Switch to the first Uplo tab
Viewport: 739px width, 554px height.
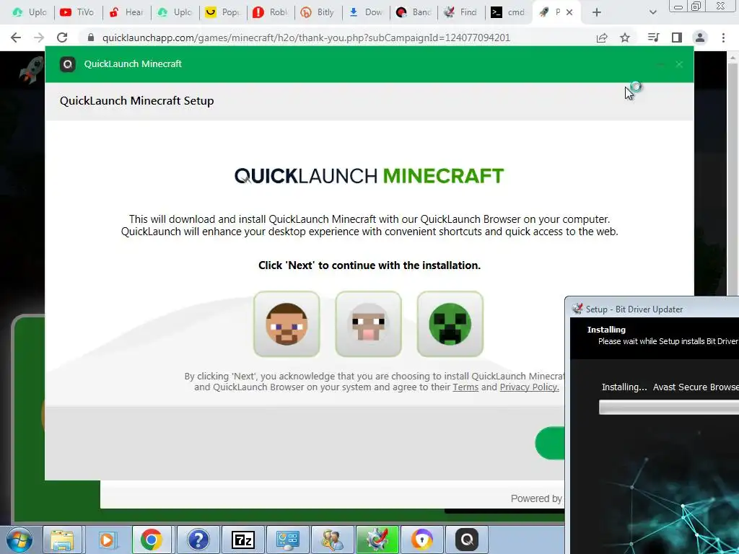pyautogui.click(x=28, y=13)
